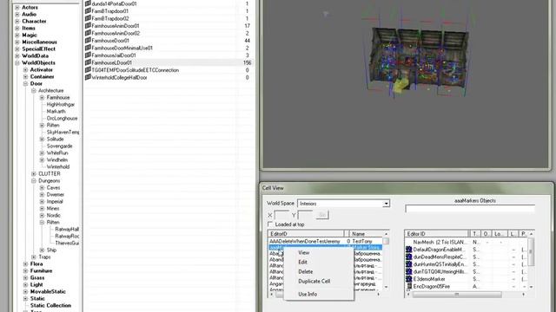
Task: Click the door icon beside FarmBTrapdoor02
Action: 88,18
